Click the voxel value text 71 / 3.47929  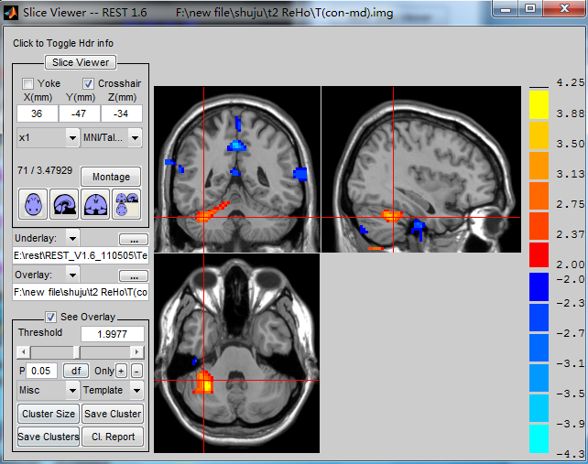coord(45,170)
